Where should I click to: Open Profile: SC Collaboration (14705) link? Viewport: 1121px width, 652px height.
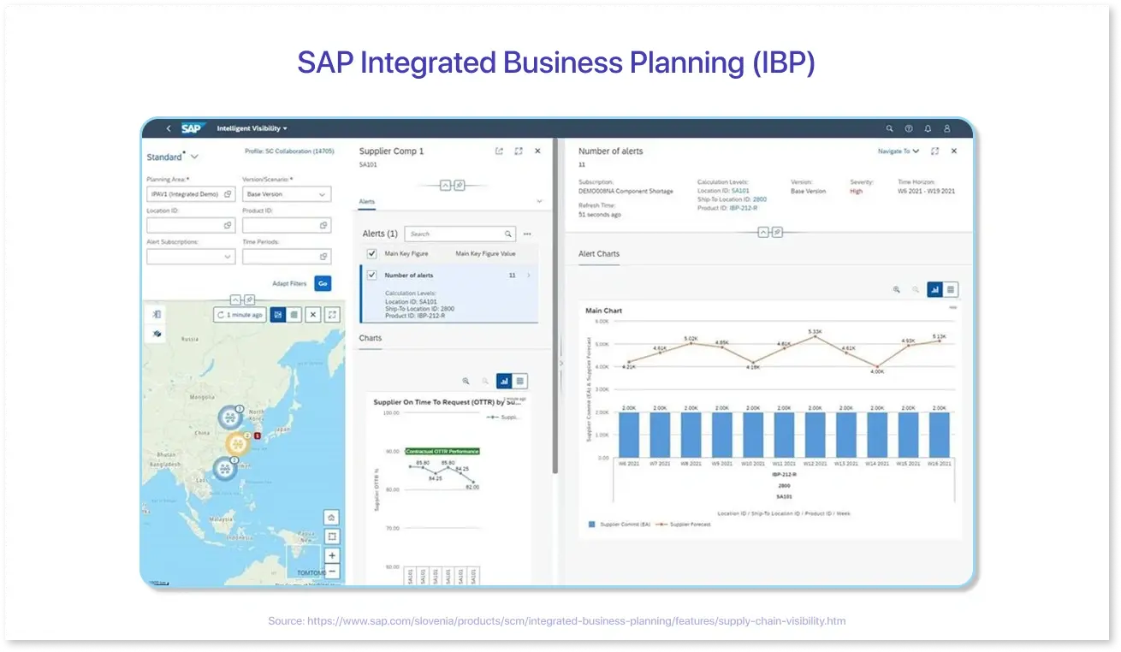(x=290, y=151)
